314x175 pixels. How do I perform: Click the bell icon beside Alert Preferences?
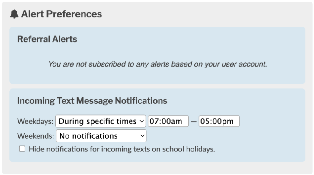click(x=14, y=14)
